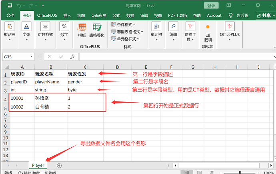Image resolution: width=276 pixels, height=174 pixels.
Task: Open the OfficePLUS ribbon group button
Action: tap(230, 32)
